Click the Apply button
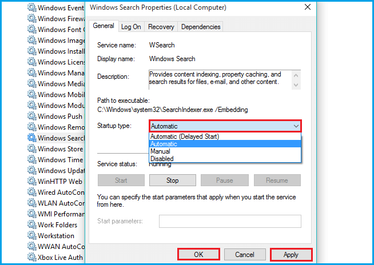 coord(291,255)
